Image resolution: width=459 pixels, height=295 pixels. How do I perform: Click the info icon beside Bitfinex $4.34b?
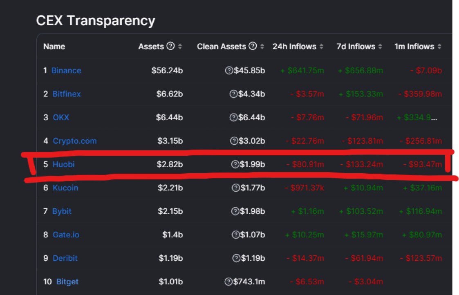[233, 94]
